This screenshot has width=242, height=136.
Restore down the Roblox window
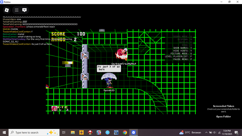[x=230, y=2]
